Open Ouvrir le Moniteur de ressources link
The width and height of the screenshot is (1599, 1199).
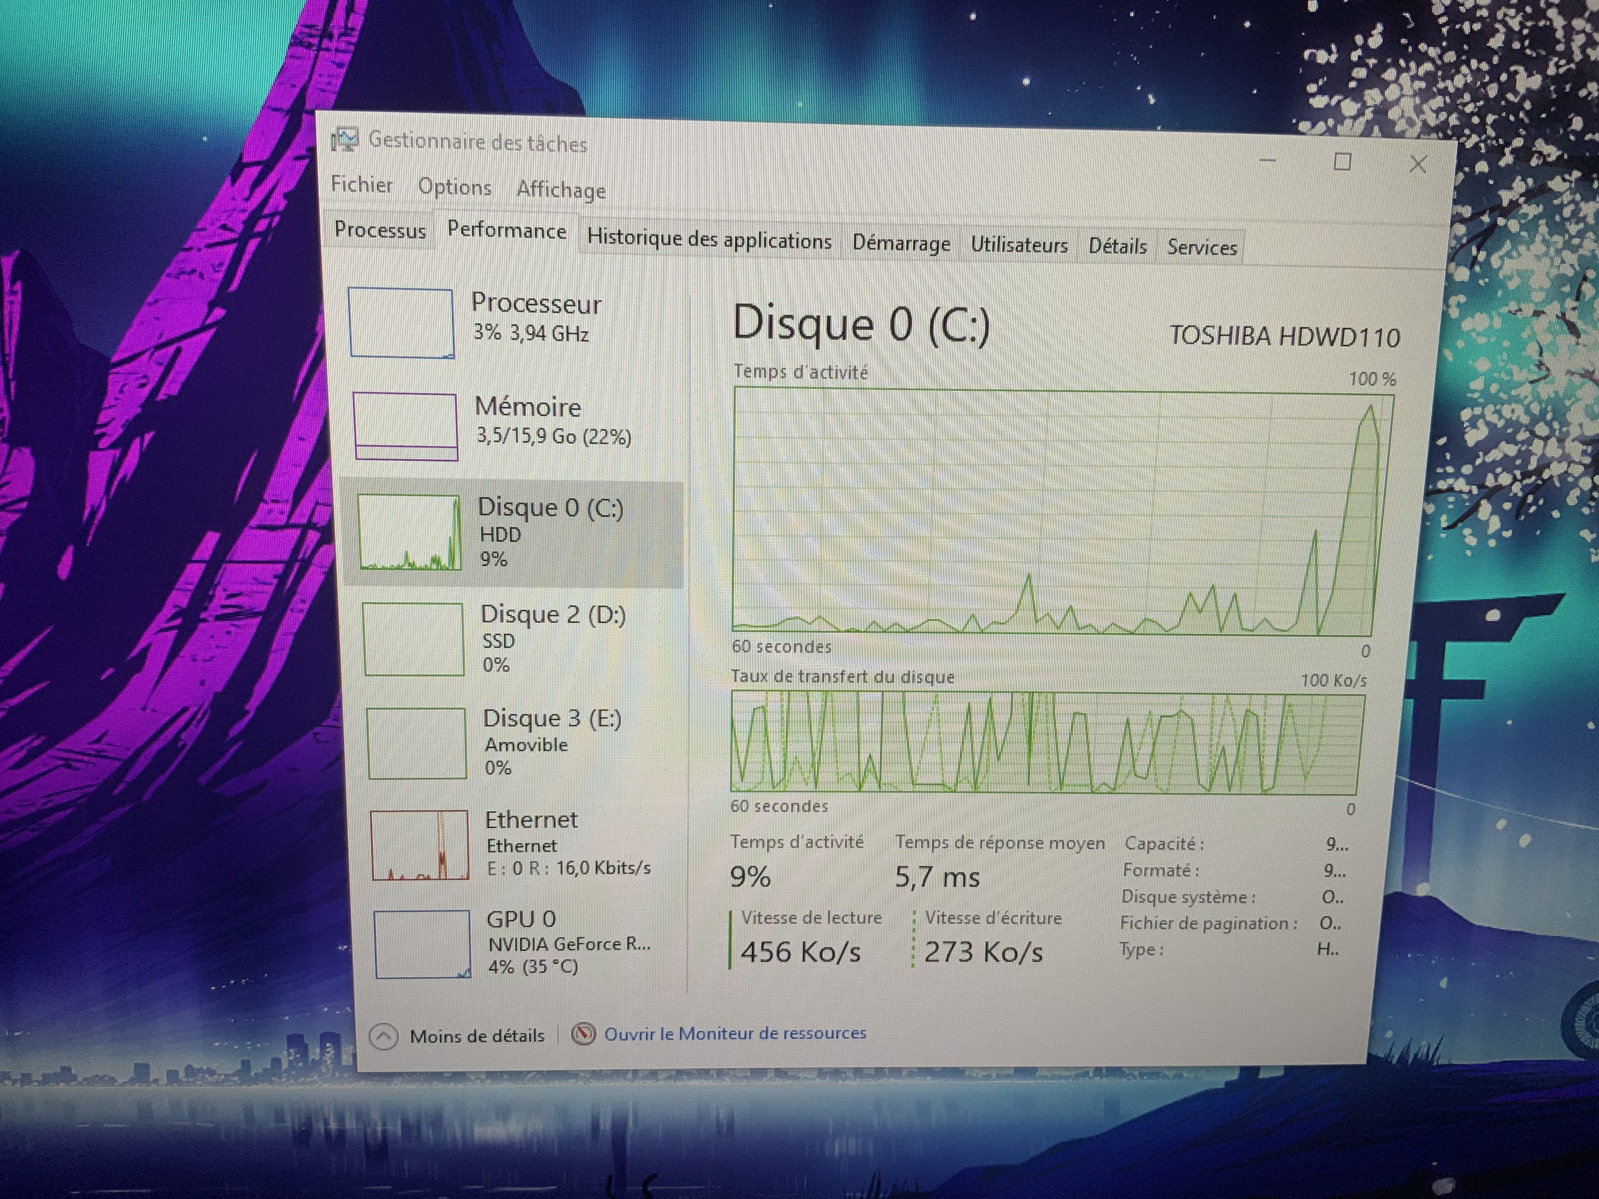[735, 1034]
